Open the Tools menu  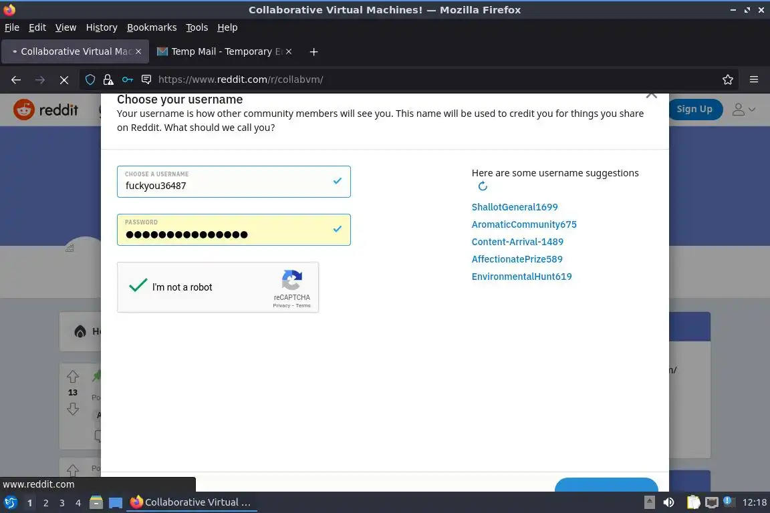197,27
